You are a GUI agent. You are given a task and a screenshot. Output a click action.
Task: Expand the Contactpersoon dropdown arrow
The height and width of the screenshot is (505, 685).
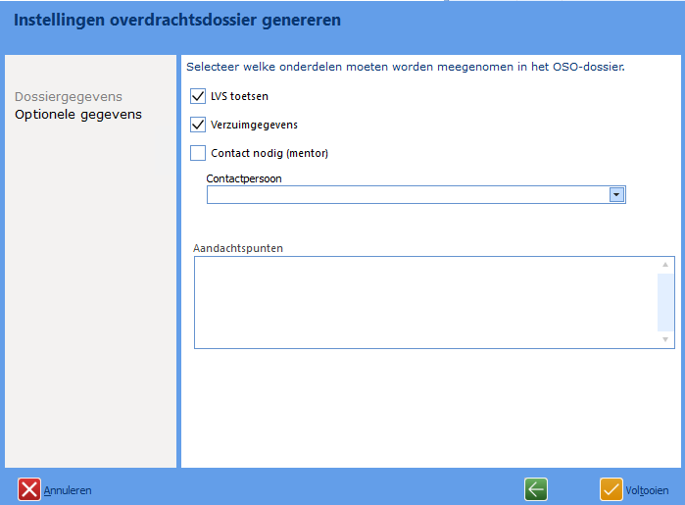(616, 195)
